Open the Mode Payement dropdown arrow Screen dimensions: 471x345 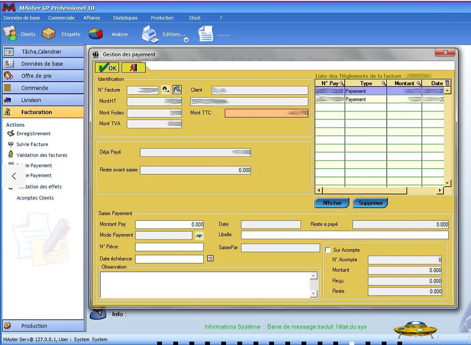pos(199,236)
